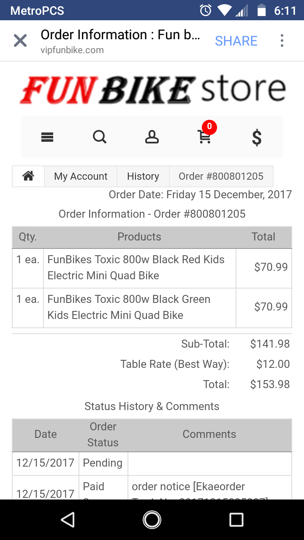Tap the red cart count badge
The height and width of the screenshot is (540, 304).
[209, 127]
